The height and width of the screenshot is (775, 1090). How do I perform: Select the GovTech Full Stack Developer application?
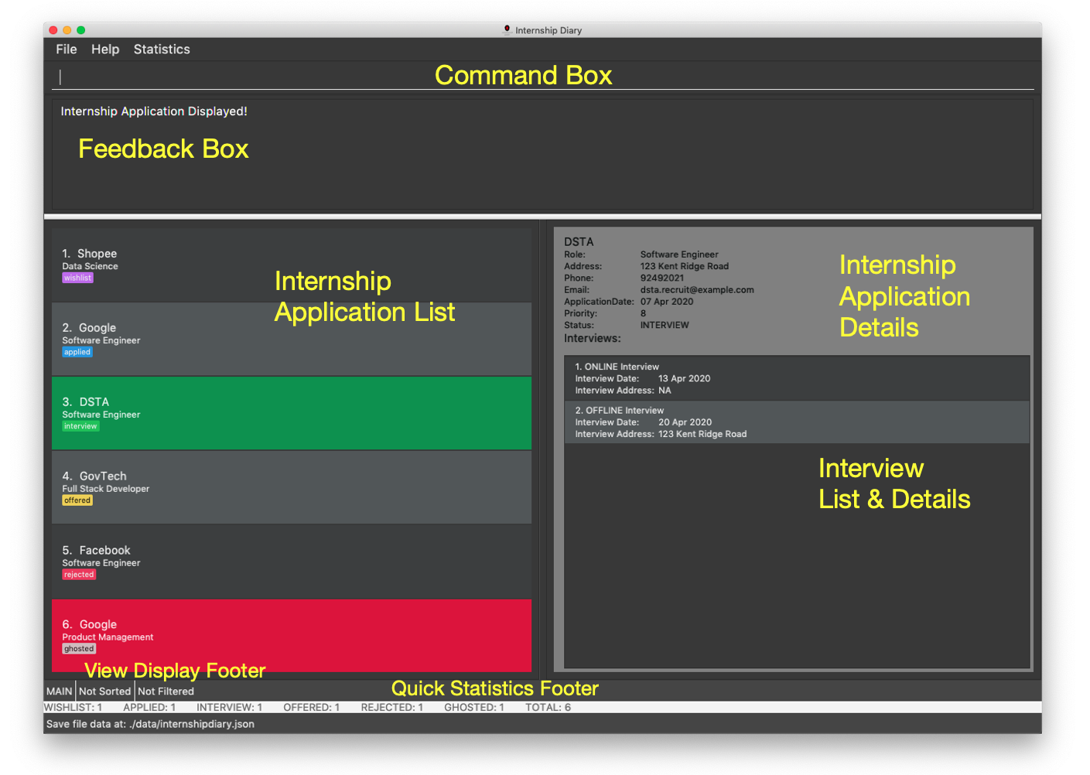[292, 488]
